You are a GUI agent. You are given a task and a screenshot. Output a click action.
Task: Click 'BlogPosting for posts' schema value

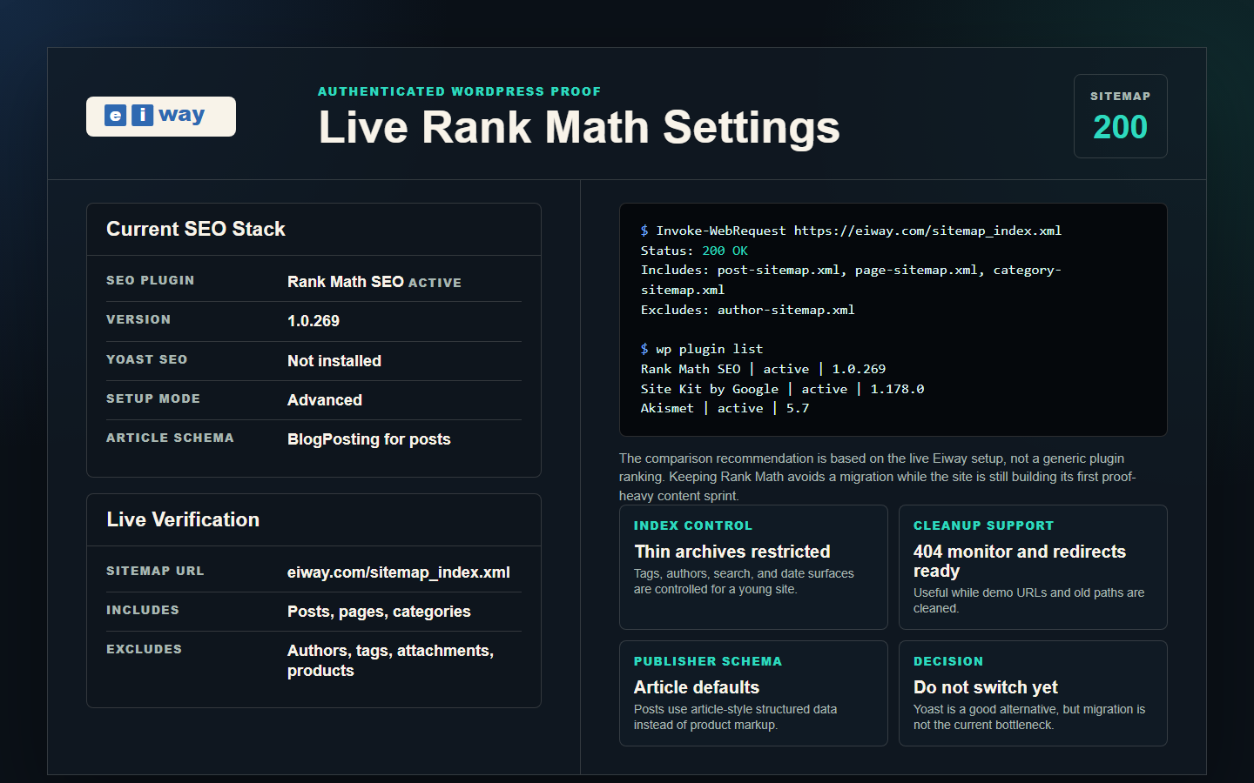(x=369, y=439)
